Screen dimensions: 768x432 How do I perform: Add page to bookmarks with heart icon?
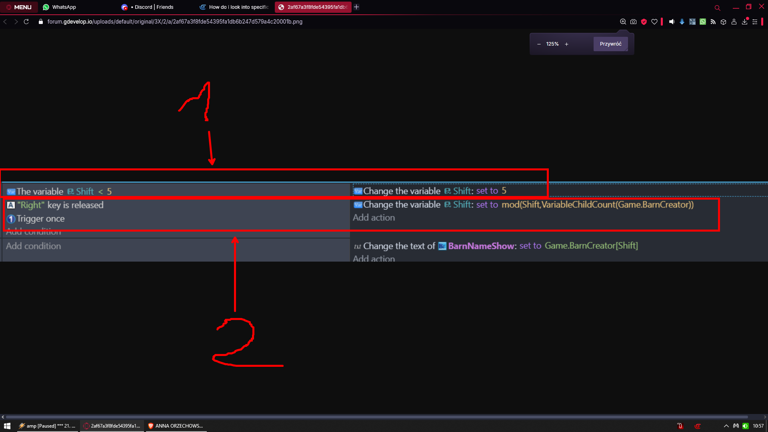pyautogui.click(x=654, y=22)
